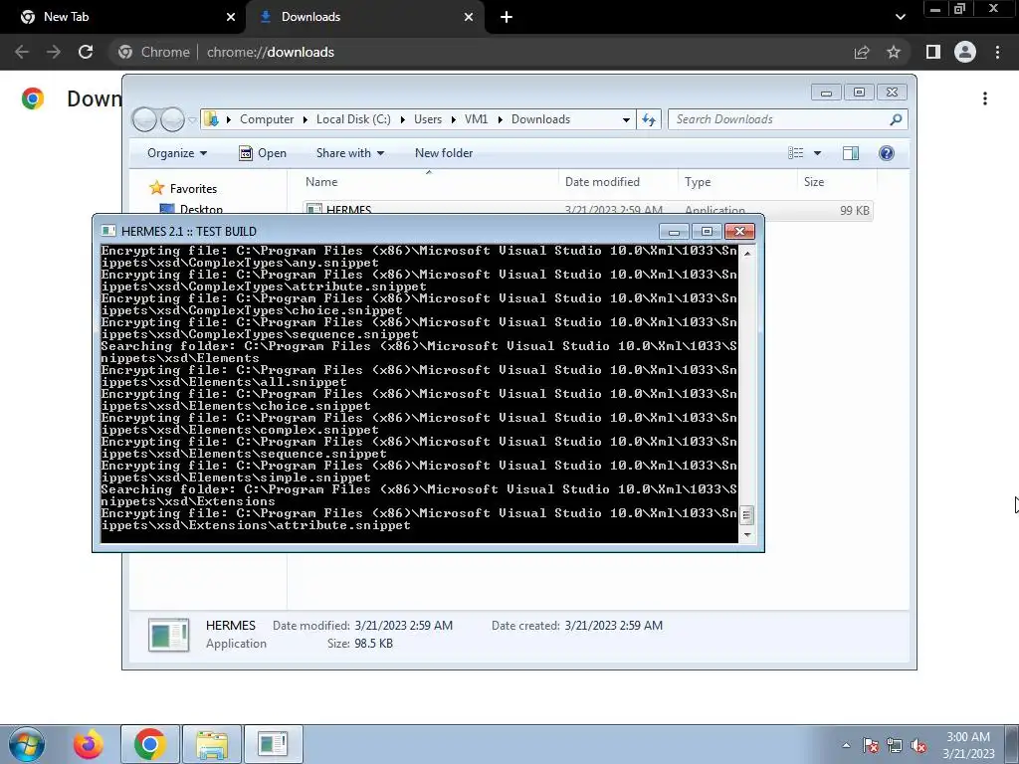
Task: Bookmark this page with the star icon
Action: pyautogui.click(x=894, y=52)
